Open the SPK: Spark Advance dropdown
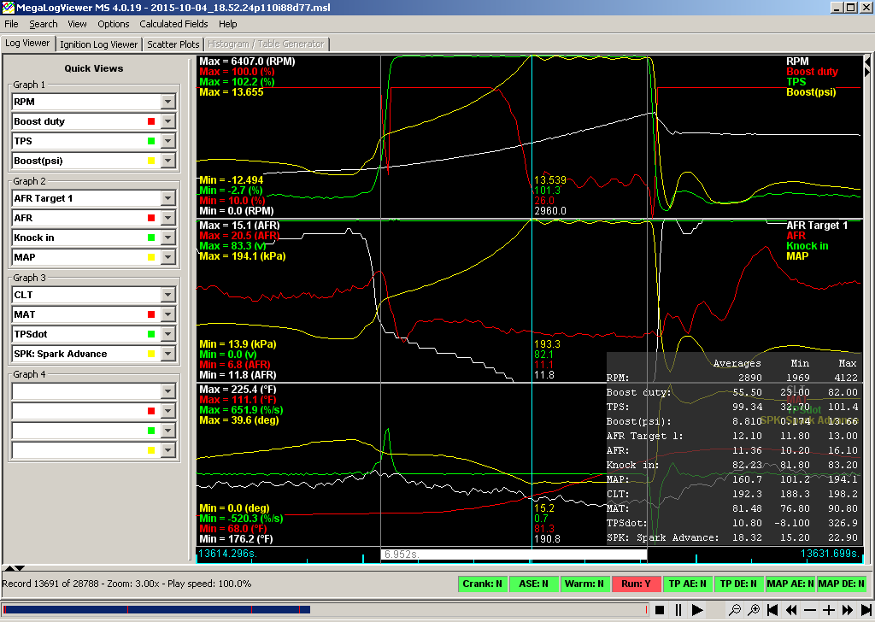 tap(167, 354)
